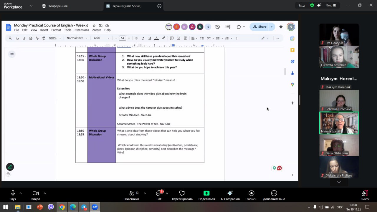377x212 pixels.
Task: Click the green Share screen icon
Action: coord(206,193)
